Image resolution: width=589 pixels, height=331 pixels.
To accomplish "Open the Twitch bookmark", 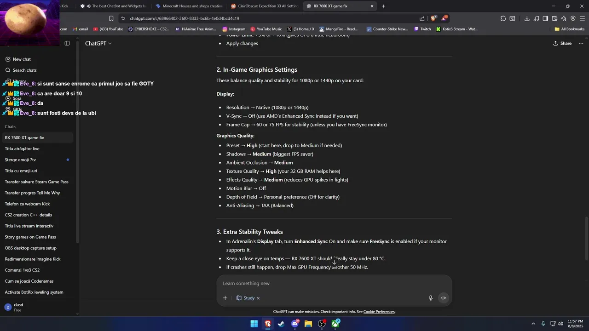I will tap(422, 29).
